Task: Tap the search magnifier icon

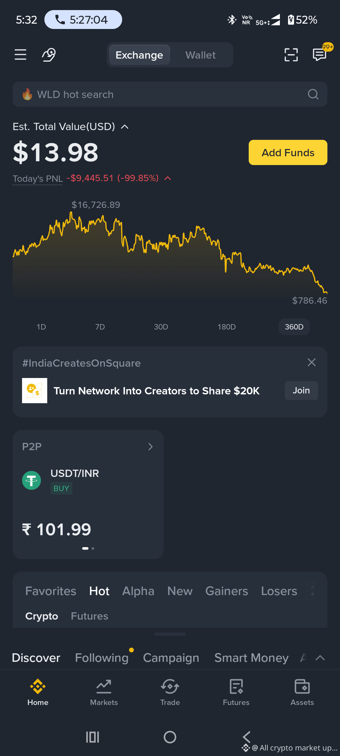Action: [x=313, y=94]
